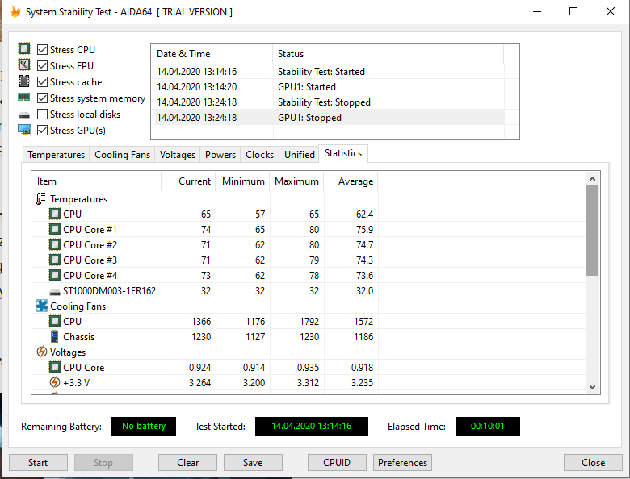Click the statistics scrollbar up arrow
The height and width of the screenshot is (479, 630).
pos(592,179)
